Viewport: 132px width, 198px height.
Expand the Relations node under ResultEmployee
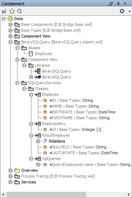[x=38, y=141]
